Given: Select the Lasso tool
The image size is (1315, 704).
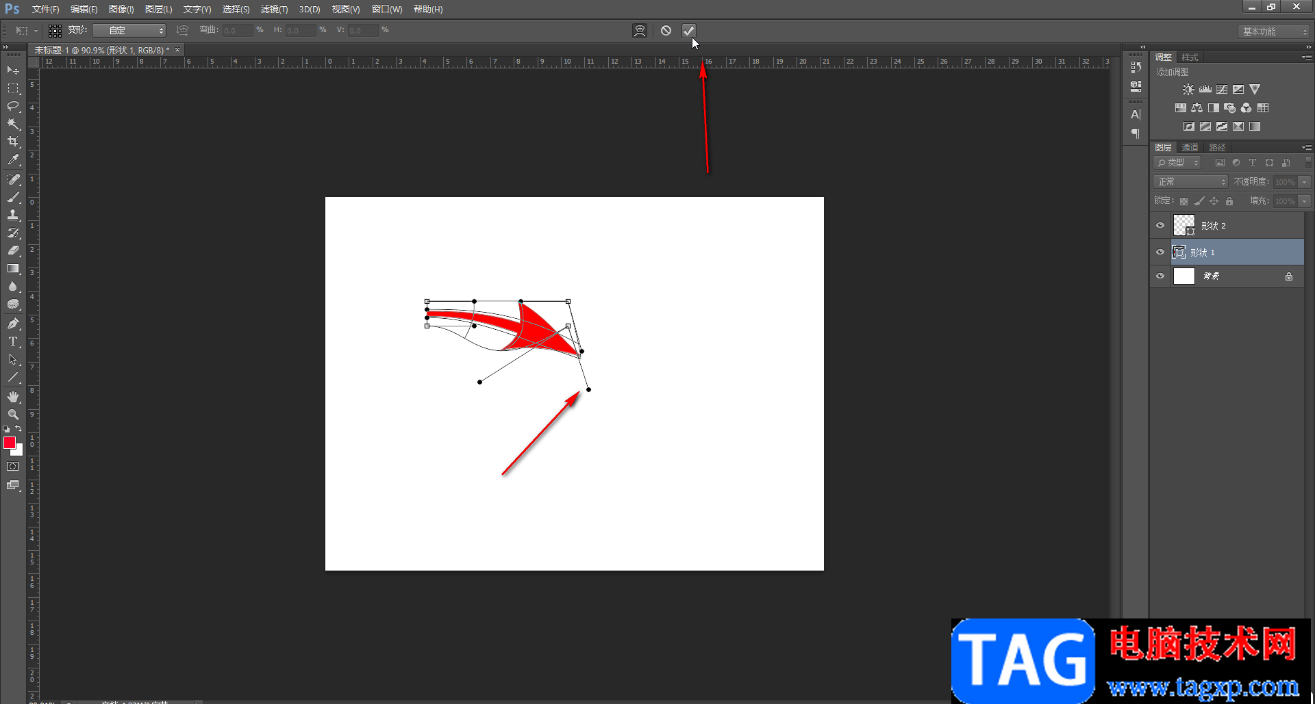Looking at the screenshot, I should (13, 106).
